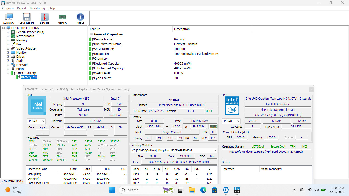Open the Help menu
Screen dimensions: 349x196
click(x=52, y=8)
